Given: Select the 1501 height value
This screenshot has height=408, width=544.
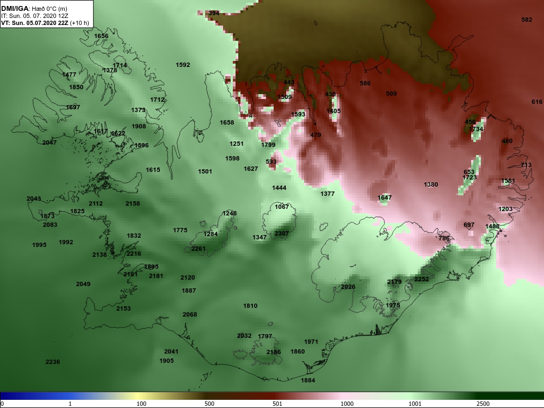Looking at the screenshot, I should tap(205, 171).
